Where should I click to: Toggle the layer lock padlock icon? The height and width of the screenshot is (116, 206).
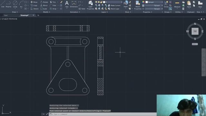(101, 2)
